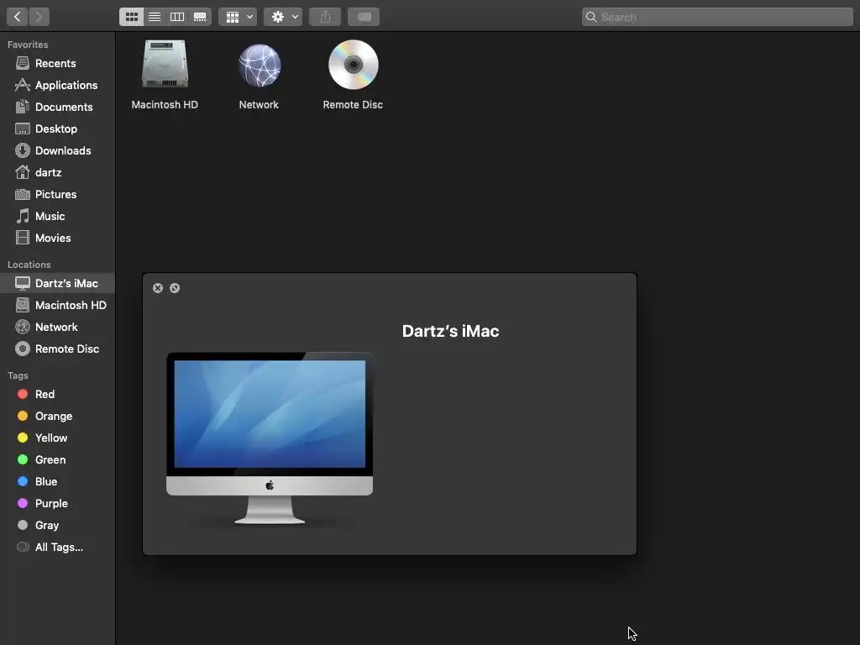Select the Macintosh HD drive icon

[165, 64]
